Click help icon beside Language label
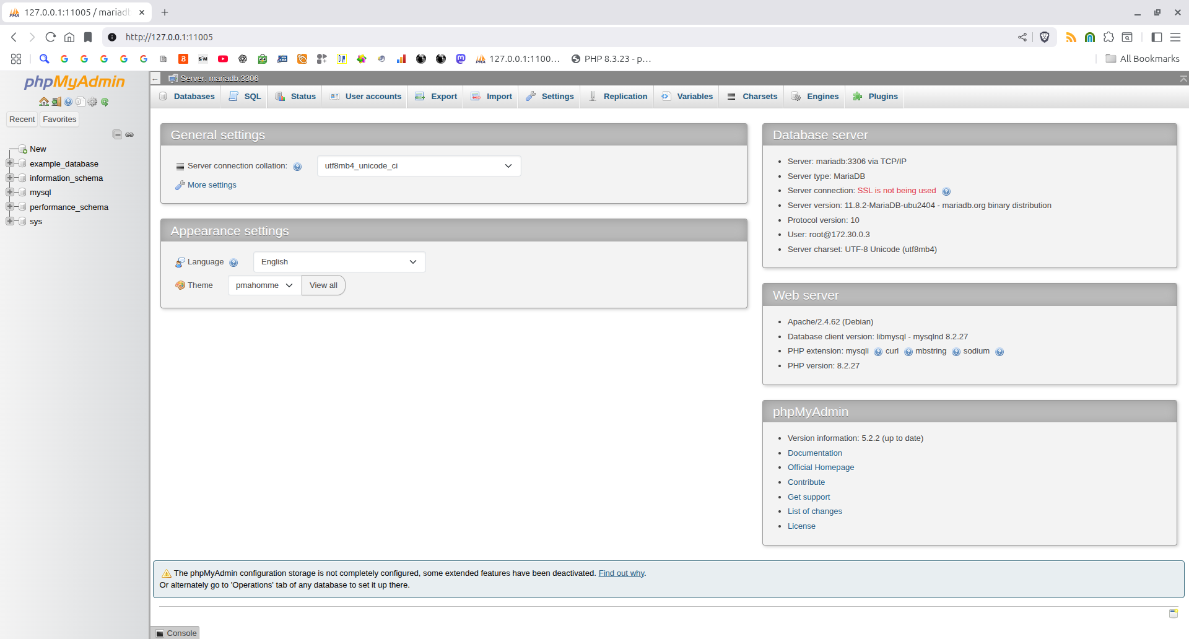 coord(233,263)
